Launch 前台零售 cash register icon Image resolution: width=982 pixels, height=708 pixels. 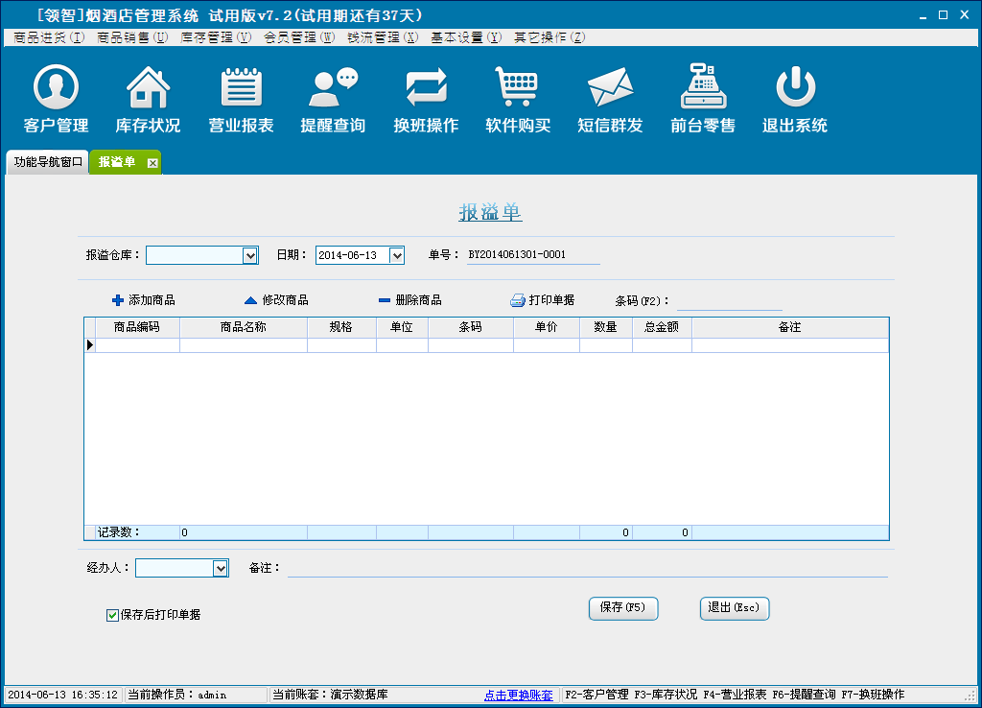coord(703,88)
